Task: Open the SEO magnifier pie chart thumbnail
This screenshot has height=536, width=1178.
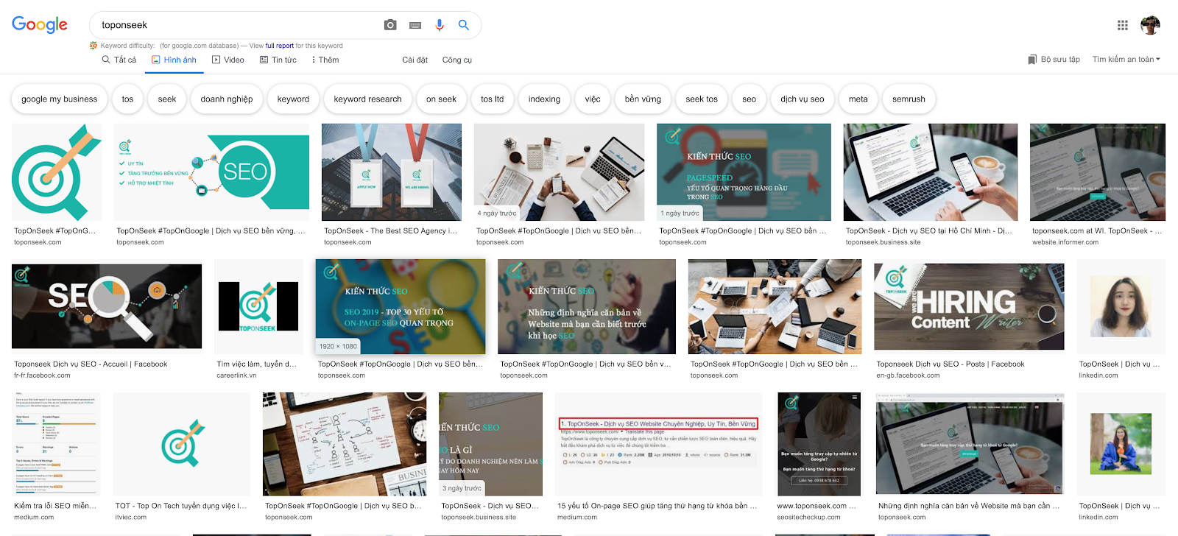Action: pyautogui.click(x=107, y=306)
